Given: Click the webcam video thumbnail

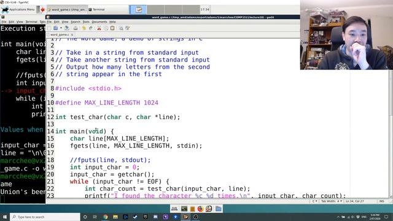Looking at the screenshot, I should 346,35.
